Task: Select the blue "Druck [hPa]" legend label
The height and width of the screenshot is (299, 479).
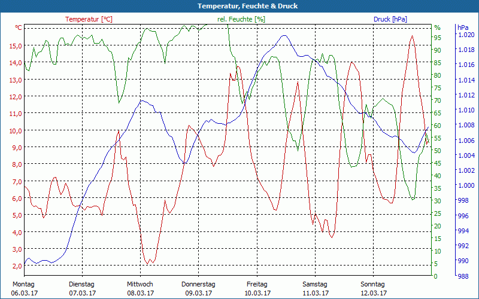Action: tap(390, 19)
